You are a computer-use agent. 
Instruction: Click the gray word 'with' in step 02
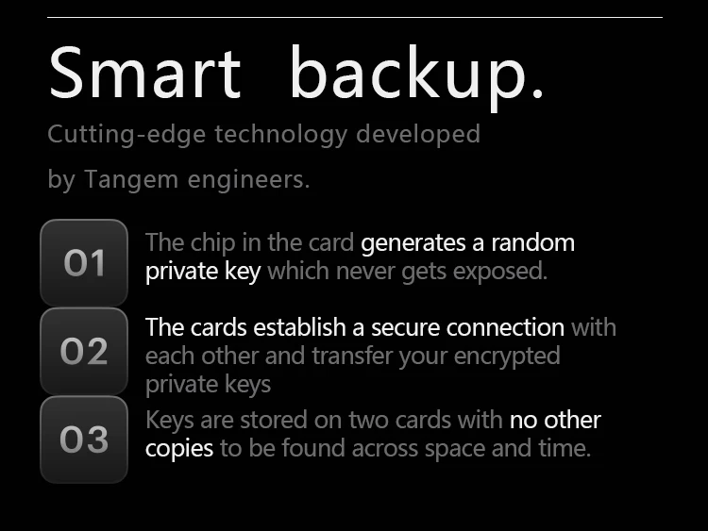tap(593, 327)
